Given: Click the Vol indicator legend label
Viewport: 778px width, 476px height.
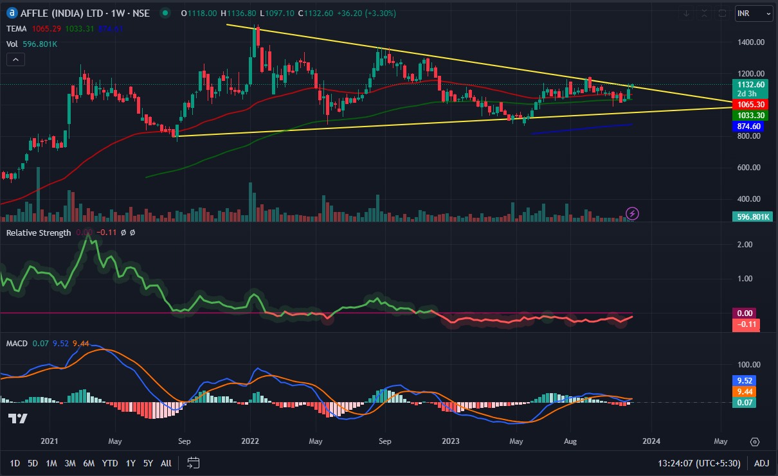Looking at the screenshot, I should pyautogui.click(x=12, y=44).
